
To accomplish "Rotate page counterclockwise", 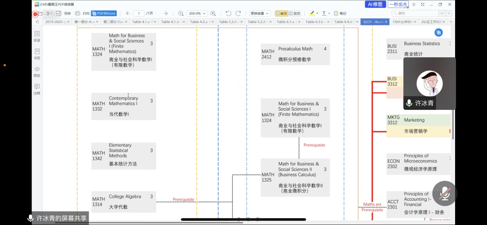I will point(228,13).
